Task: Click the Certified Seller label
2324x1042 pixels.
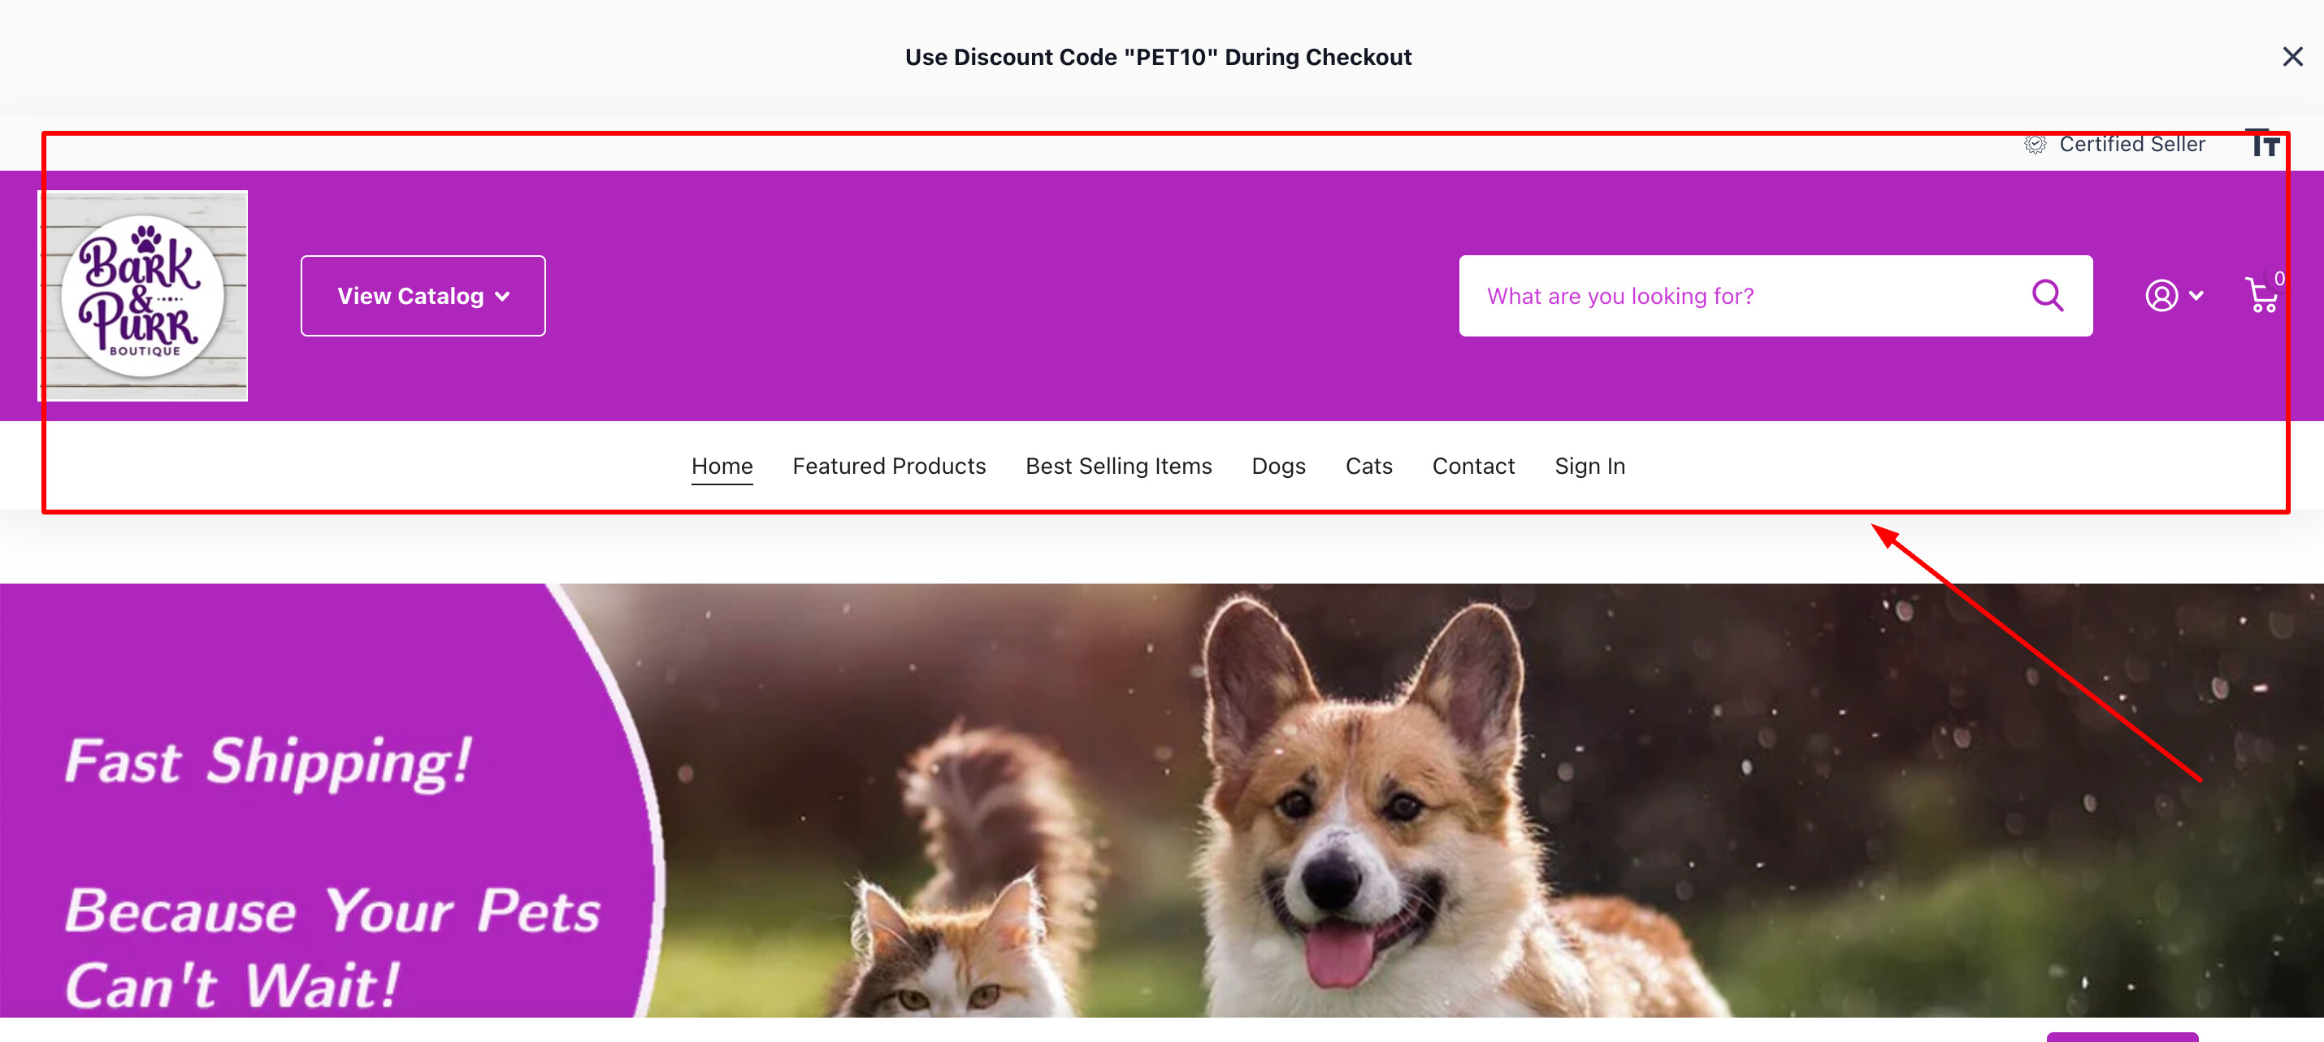Action: pyautogui.click(x=2131, y=145)
